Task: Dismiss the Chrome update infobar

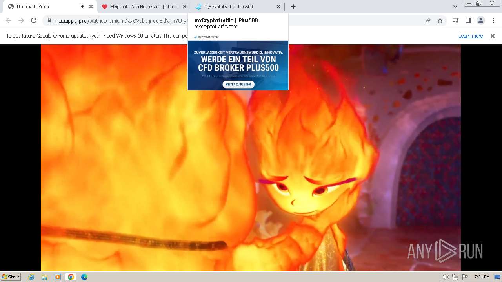Action: click(x=493, y=36)
